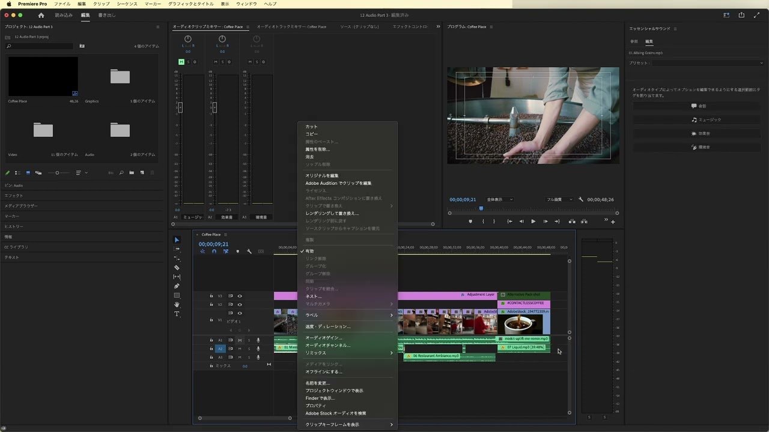This screenshot has width=769, height=432.
Task: Click the home icon in top bar
Action: click(41, 15)
